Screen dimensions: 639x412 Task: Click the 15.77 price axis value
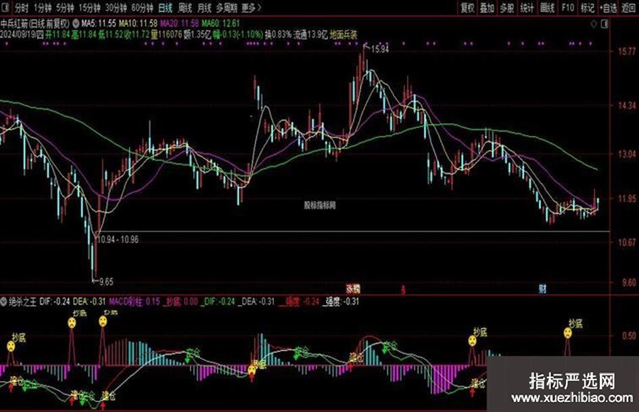tap(627, 51)
